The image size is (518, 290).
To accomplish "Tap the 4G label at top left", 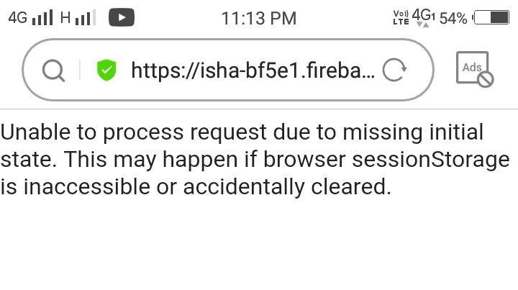I will coord(17,18).
